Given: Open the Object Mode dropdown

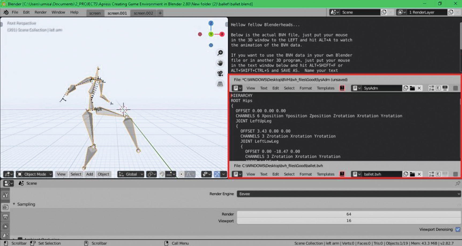Looking at the screenshot, I should (x=34, y=174).
